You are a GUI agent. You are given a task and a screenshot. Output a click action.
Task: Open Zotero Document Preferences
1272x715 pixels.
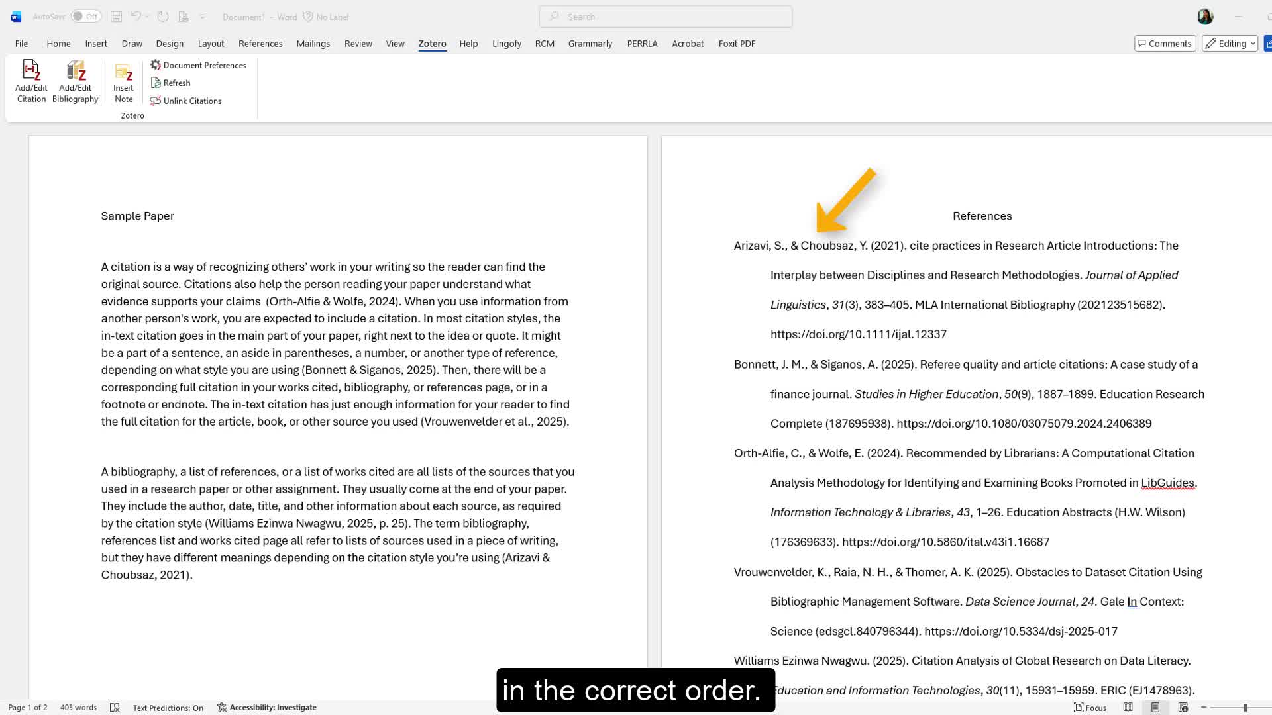(198, 65)
